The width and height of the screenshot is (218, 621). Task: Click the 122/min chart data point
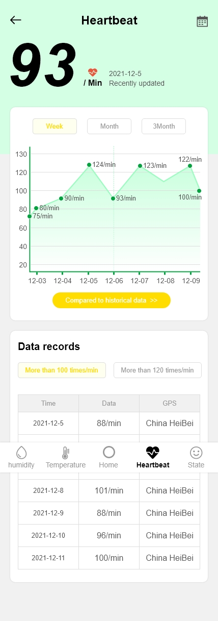pos(190,166)
